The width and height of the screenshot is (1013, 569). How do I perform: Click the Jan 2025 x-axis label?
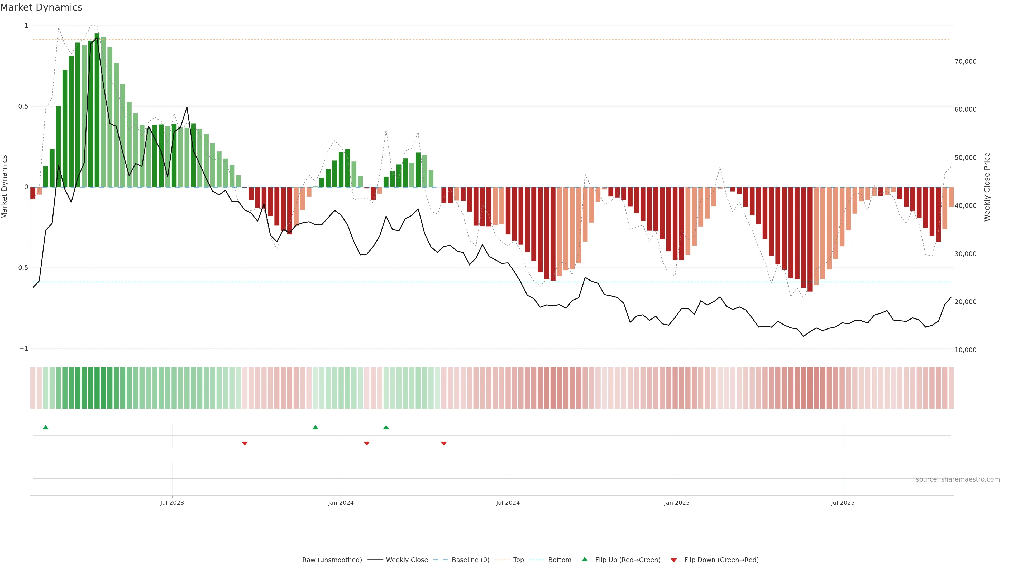[x=676, y=503]
